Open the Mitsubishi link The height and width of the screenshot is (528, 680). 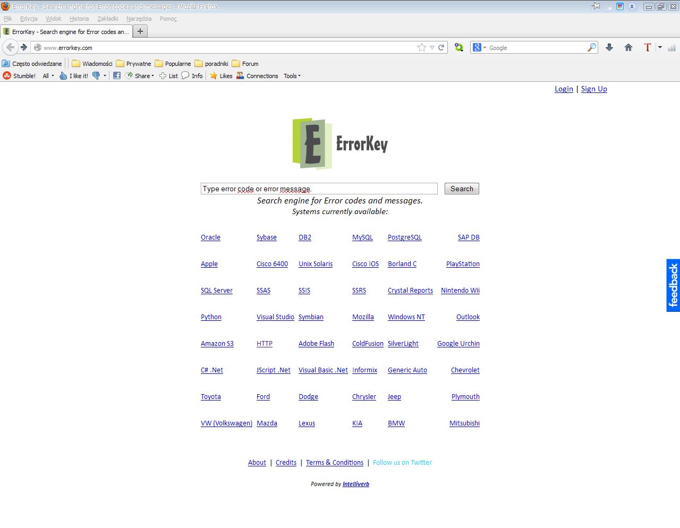[464, 423]
